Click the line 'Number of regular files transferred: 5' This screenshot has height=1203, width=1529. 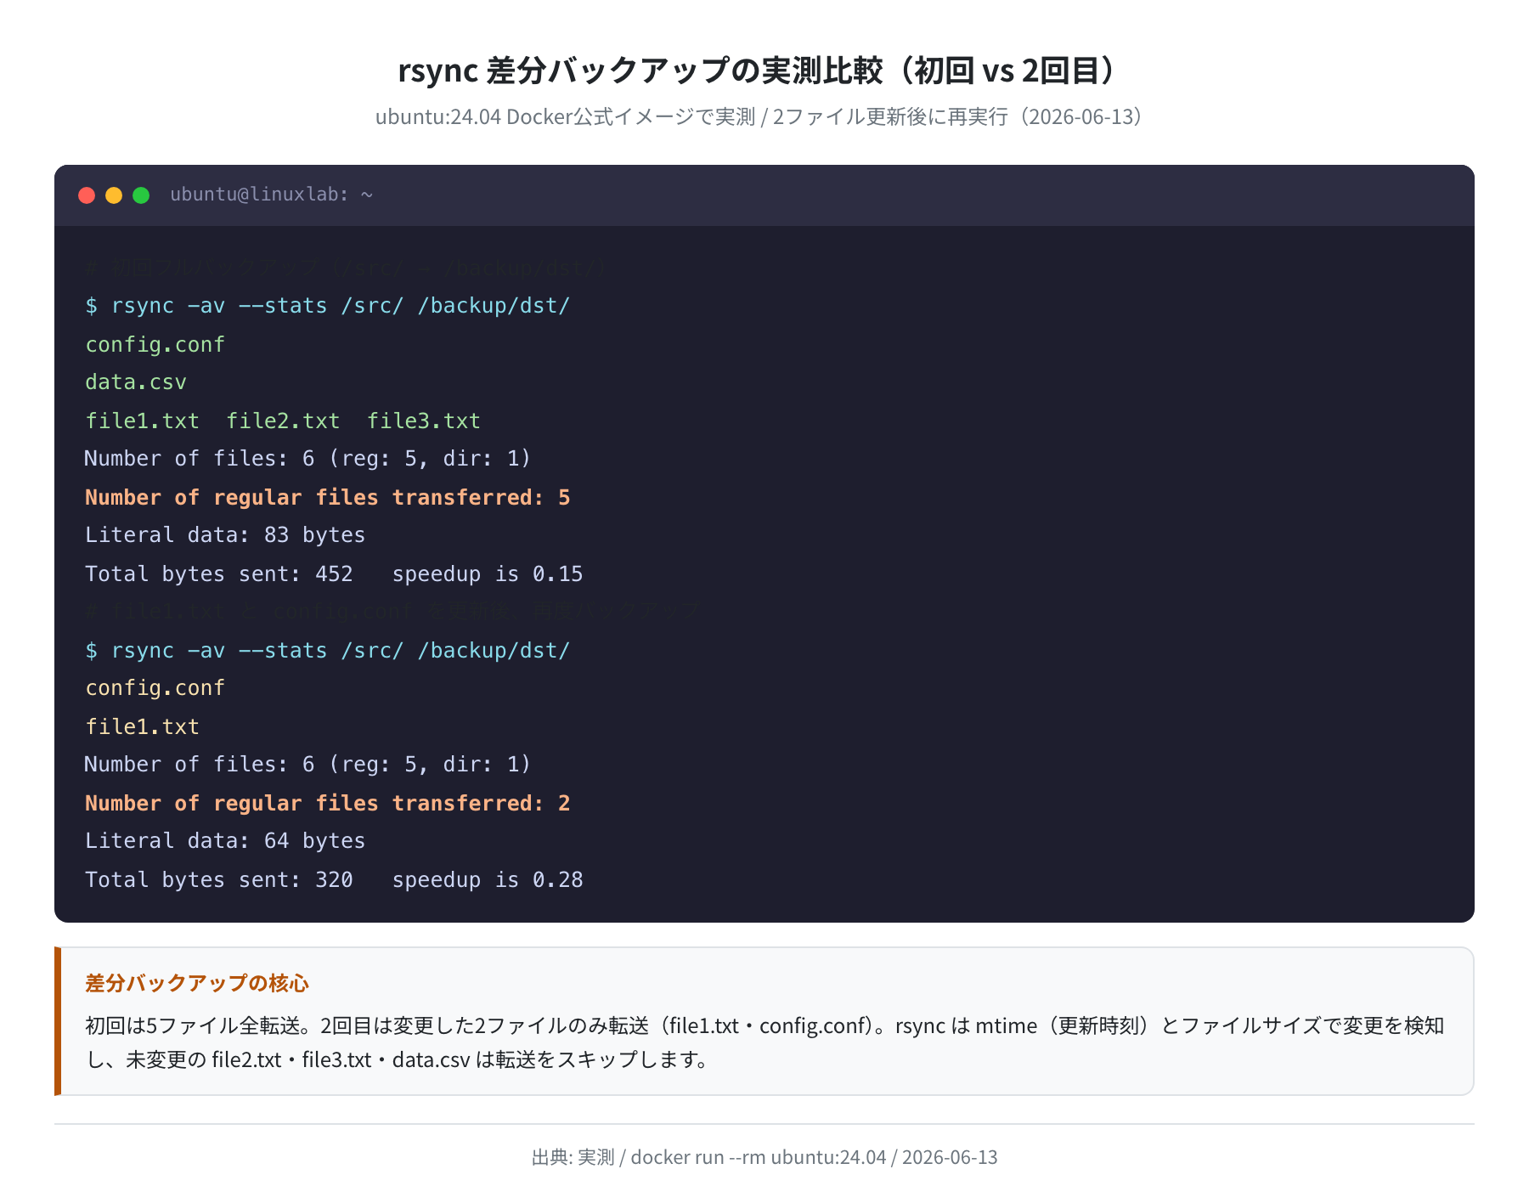[x=328, y=498]
